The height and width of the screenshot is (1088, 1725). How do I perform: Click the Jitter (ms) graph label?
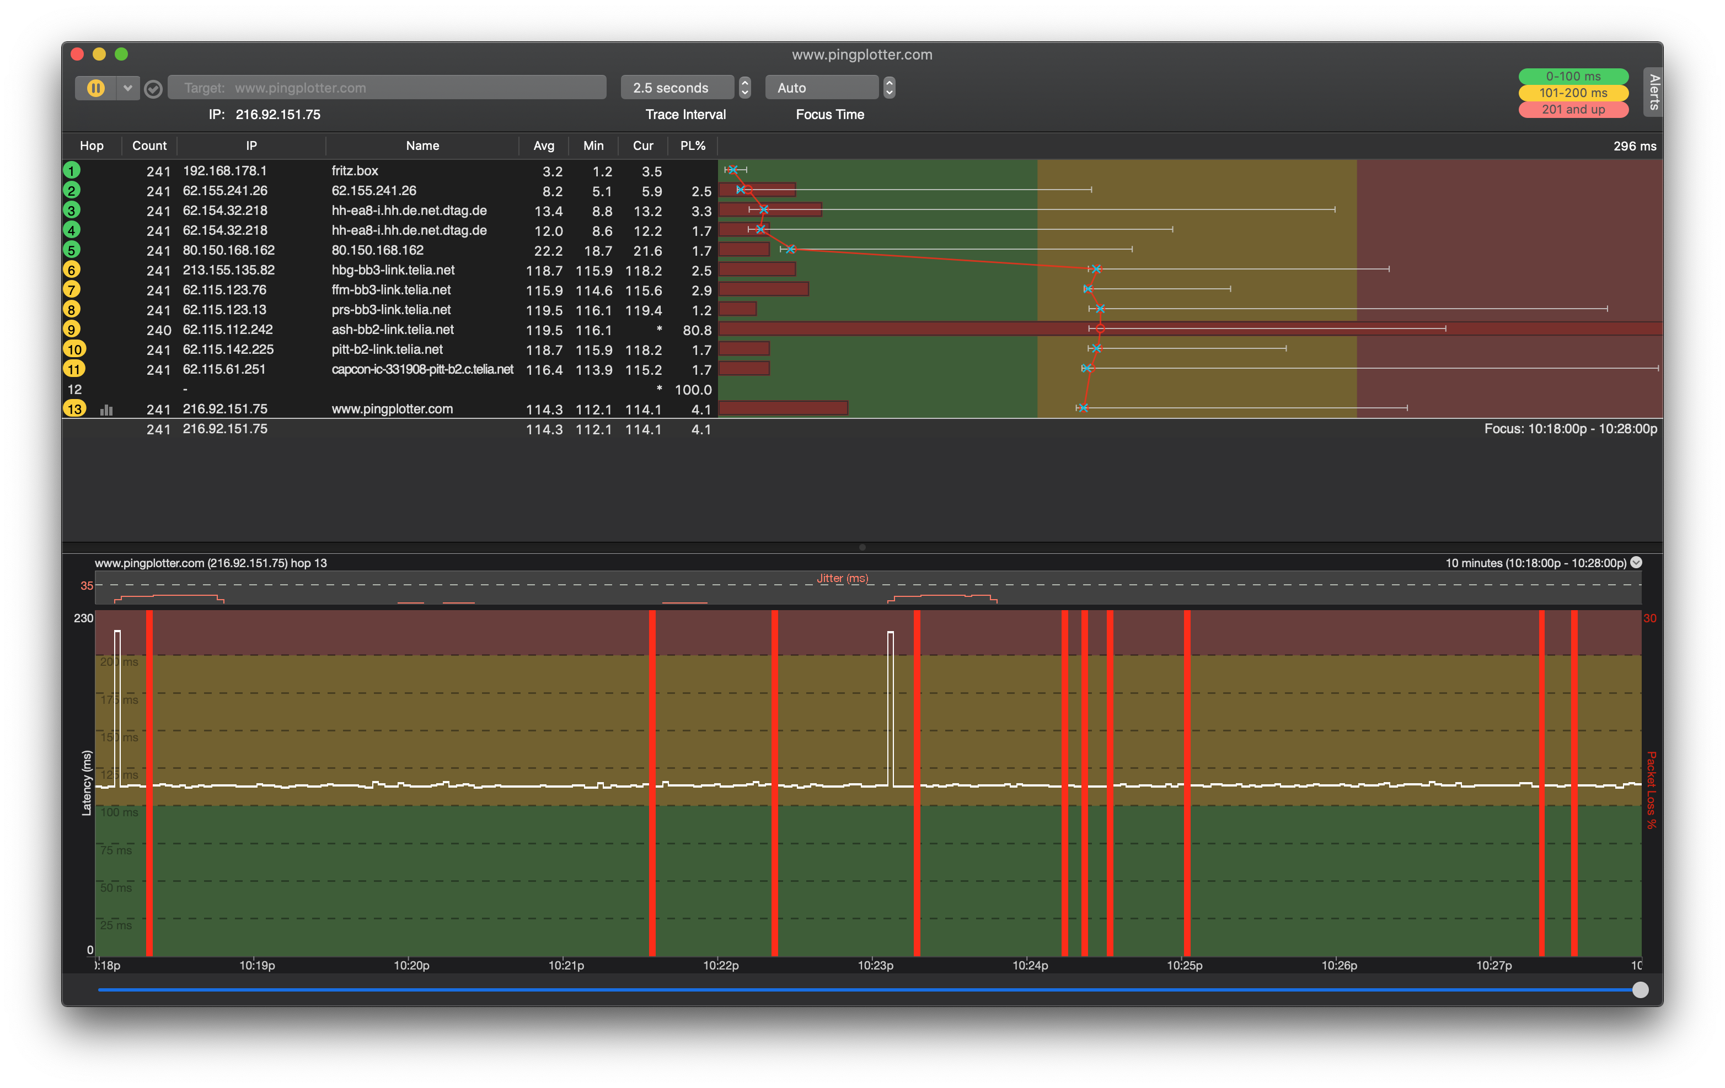[x=843, y=578]
